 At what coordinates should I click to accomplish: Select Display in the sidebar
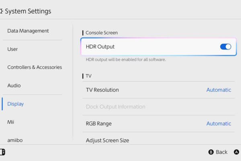point(15,104)
